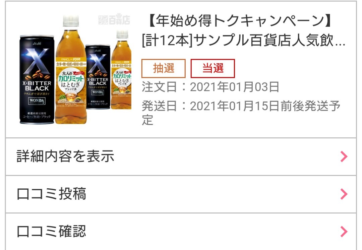Open the [計12本]サンプル百貨店人気飲 product name
The width and height of the screenshot is (362, 250).
tap(238, 41)
